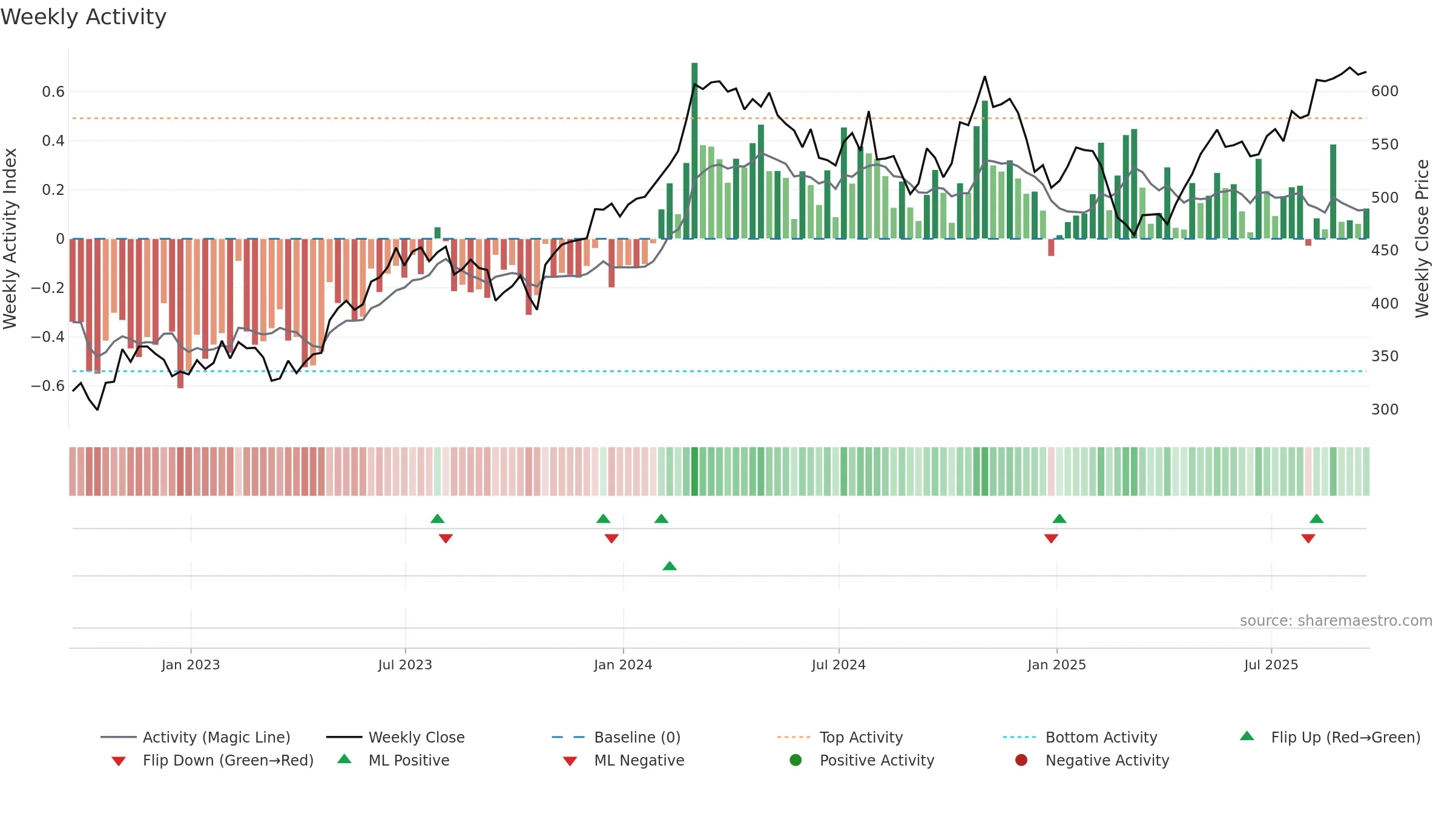The height and width of the screenshot is (817, 1453).
Task: Click the small red bar below baseline near Jan 2025
Action: click(x=1051, y=248)
